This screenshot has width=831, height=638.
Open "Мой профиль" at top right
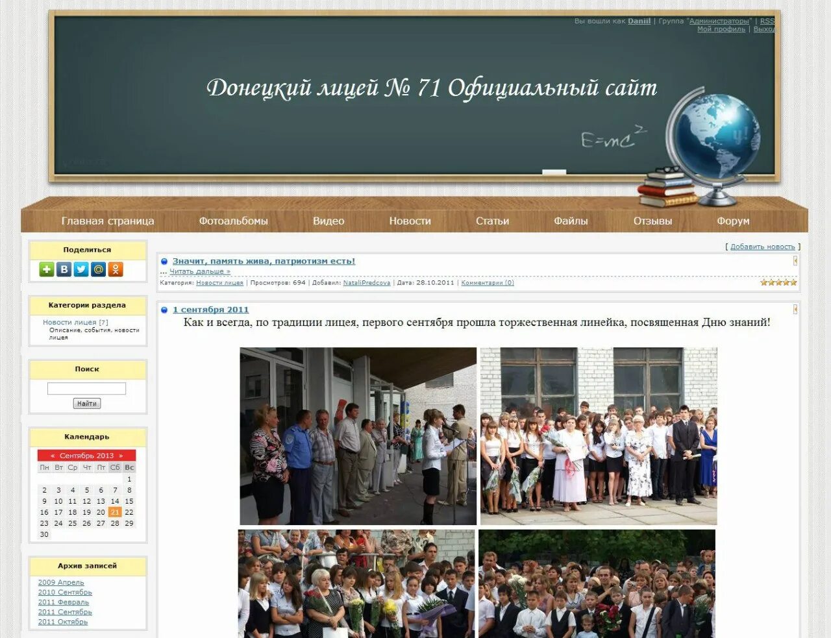point(721,29)
